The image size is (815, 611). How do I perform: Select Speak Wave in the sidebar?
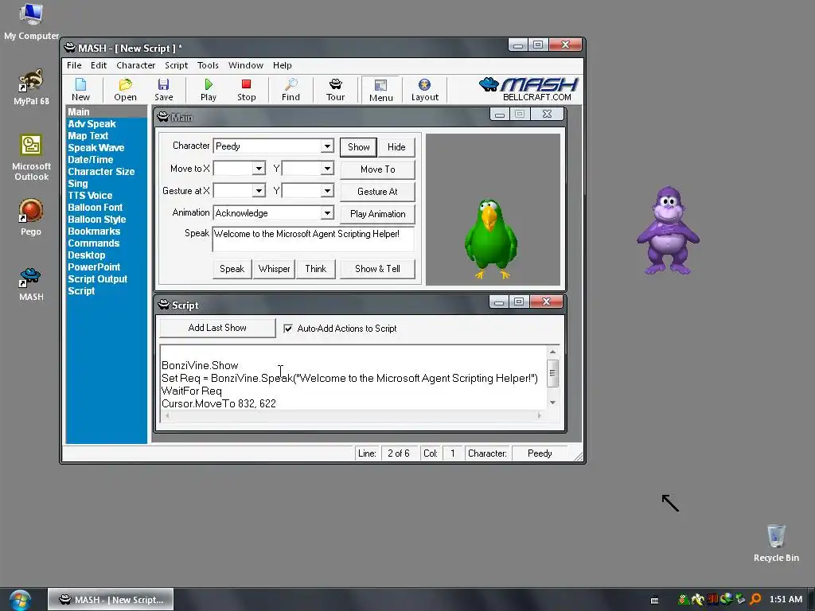tap(96, 147)
